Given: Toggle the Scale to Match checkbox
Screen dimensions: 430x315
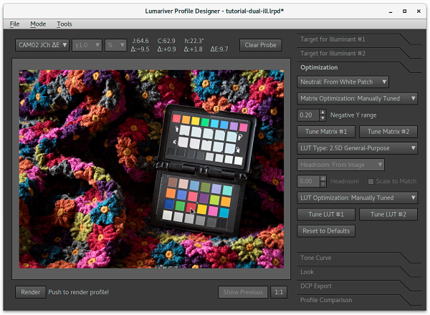Looking at the screenshot, I should pos(371,182).
